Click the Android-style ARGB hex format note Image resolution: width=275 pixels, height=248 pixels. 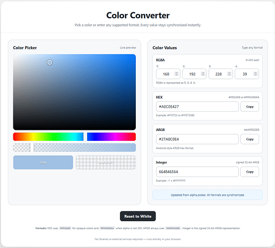[x=175, y=148]
